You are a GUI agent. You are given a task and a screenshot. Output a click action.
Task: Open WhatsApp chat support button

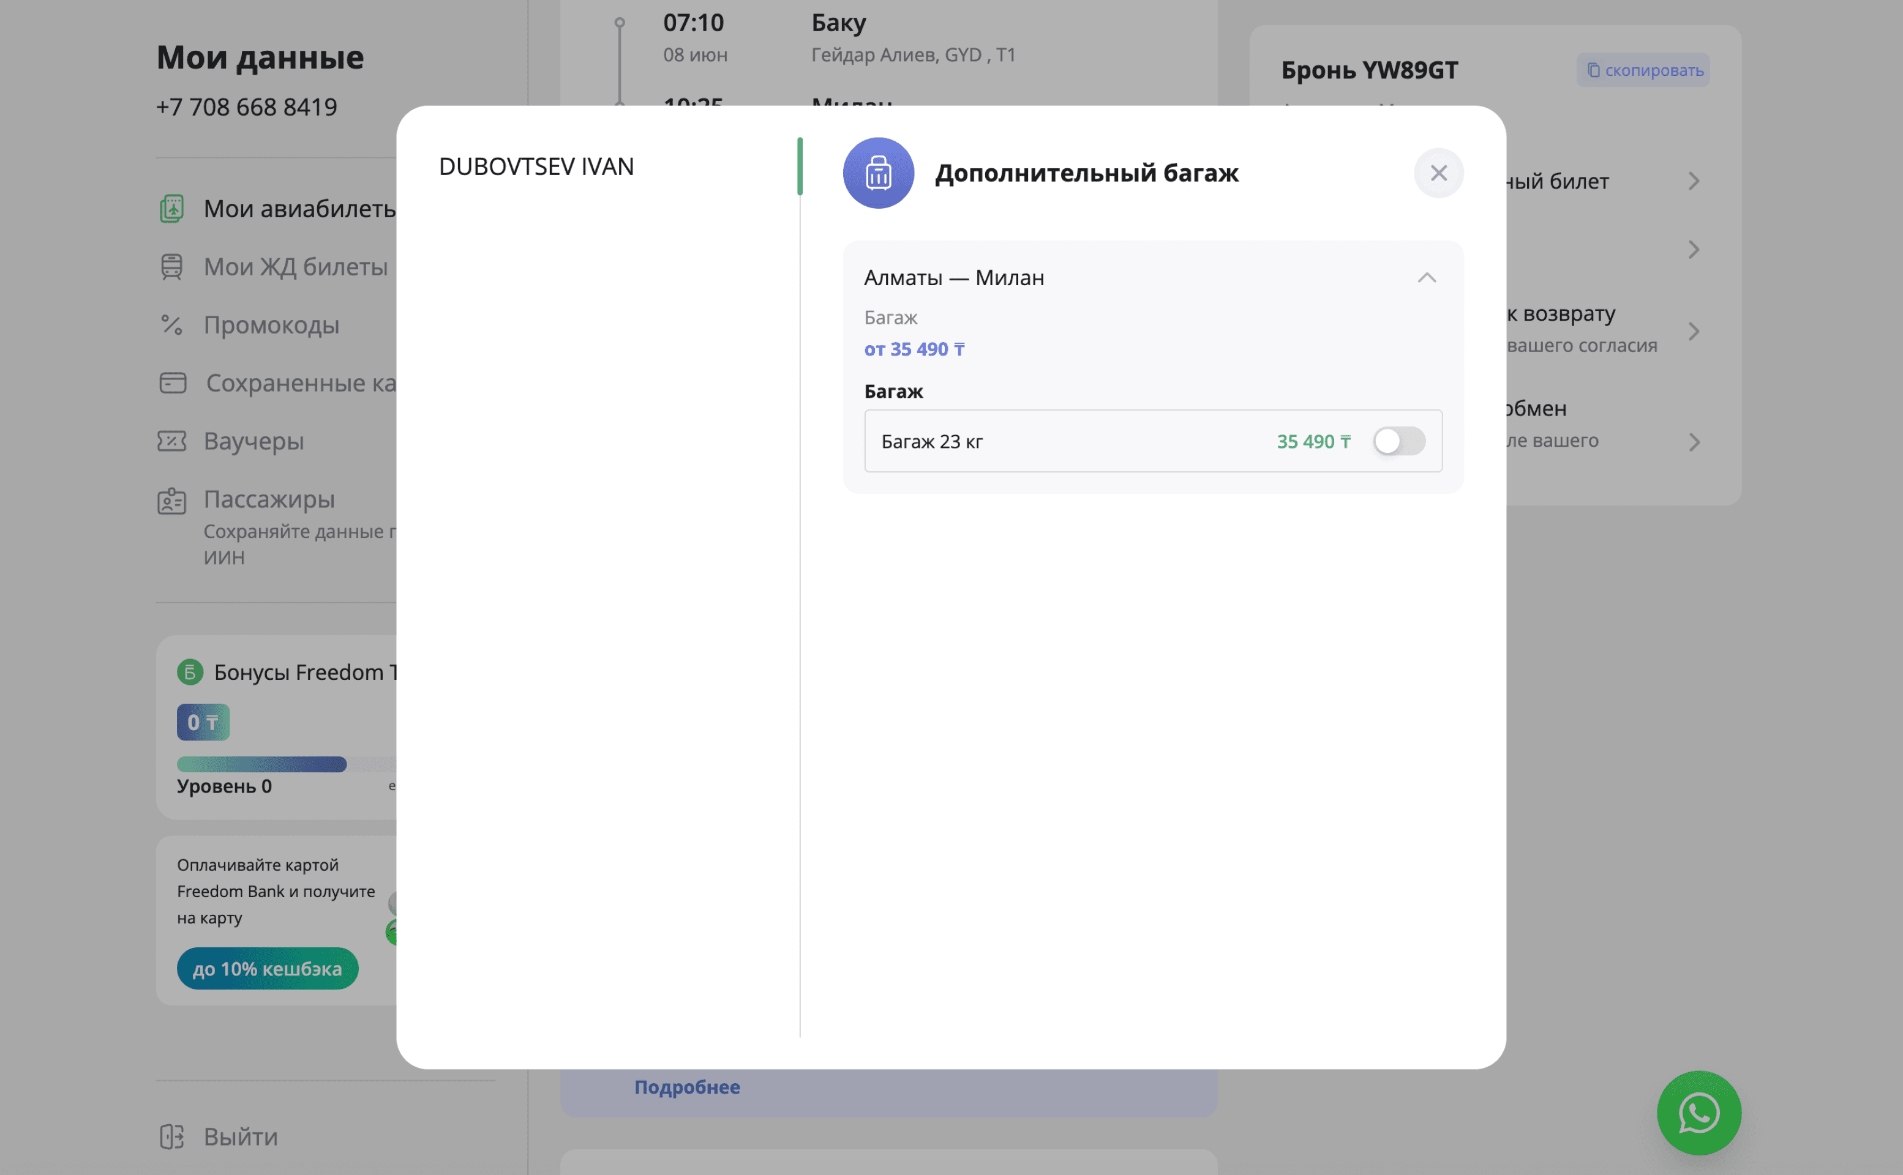pyautogui.click(x=1698, y=1113)
